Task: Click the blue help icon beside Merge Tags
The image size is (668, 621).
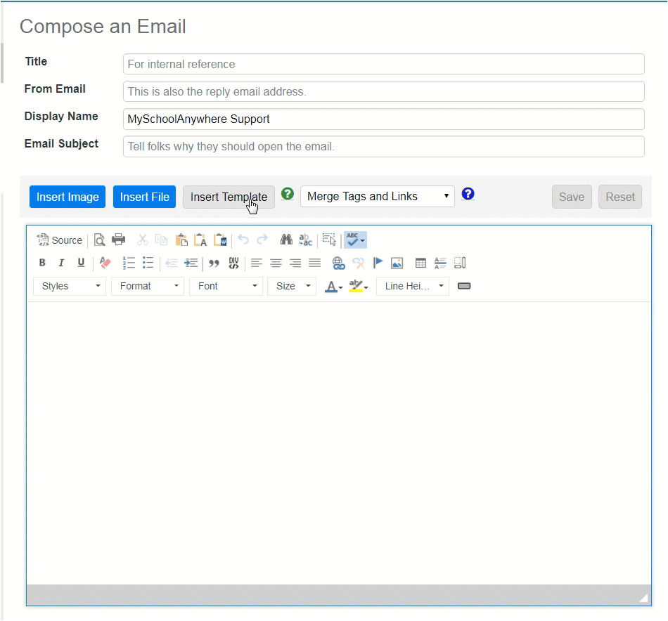Action: tap(468, 195)
